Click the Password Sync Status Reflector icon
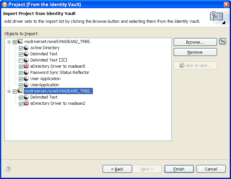This screenshot has height=179, width=231. point(26,73)
